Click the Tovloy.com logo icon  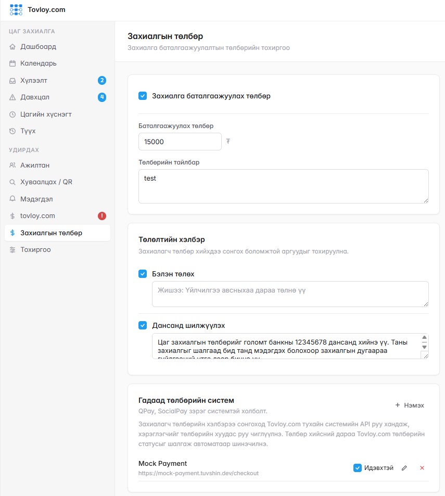(16, 10)
